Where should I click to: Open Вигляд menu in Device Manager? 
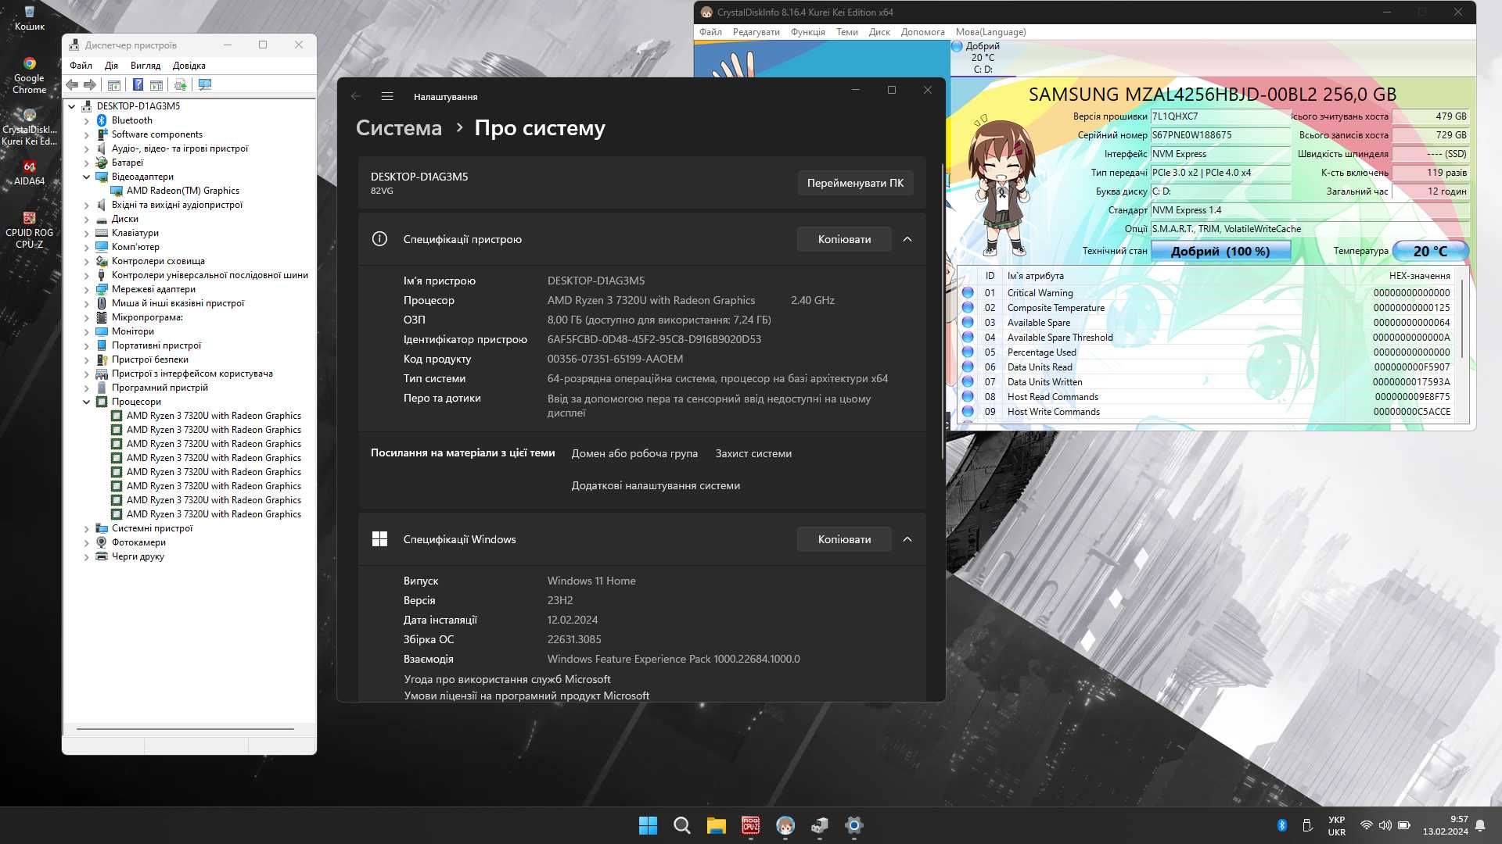pos(146,65)
